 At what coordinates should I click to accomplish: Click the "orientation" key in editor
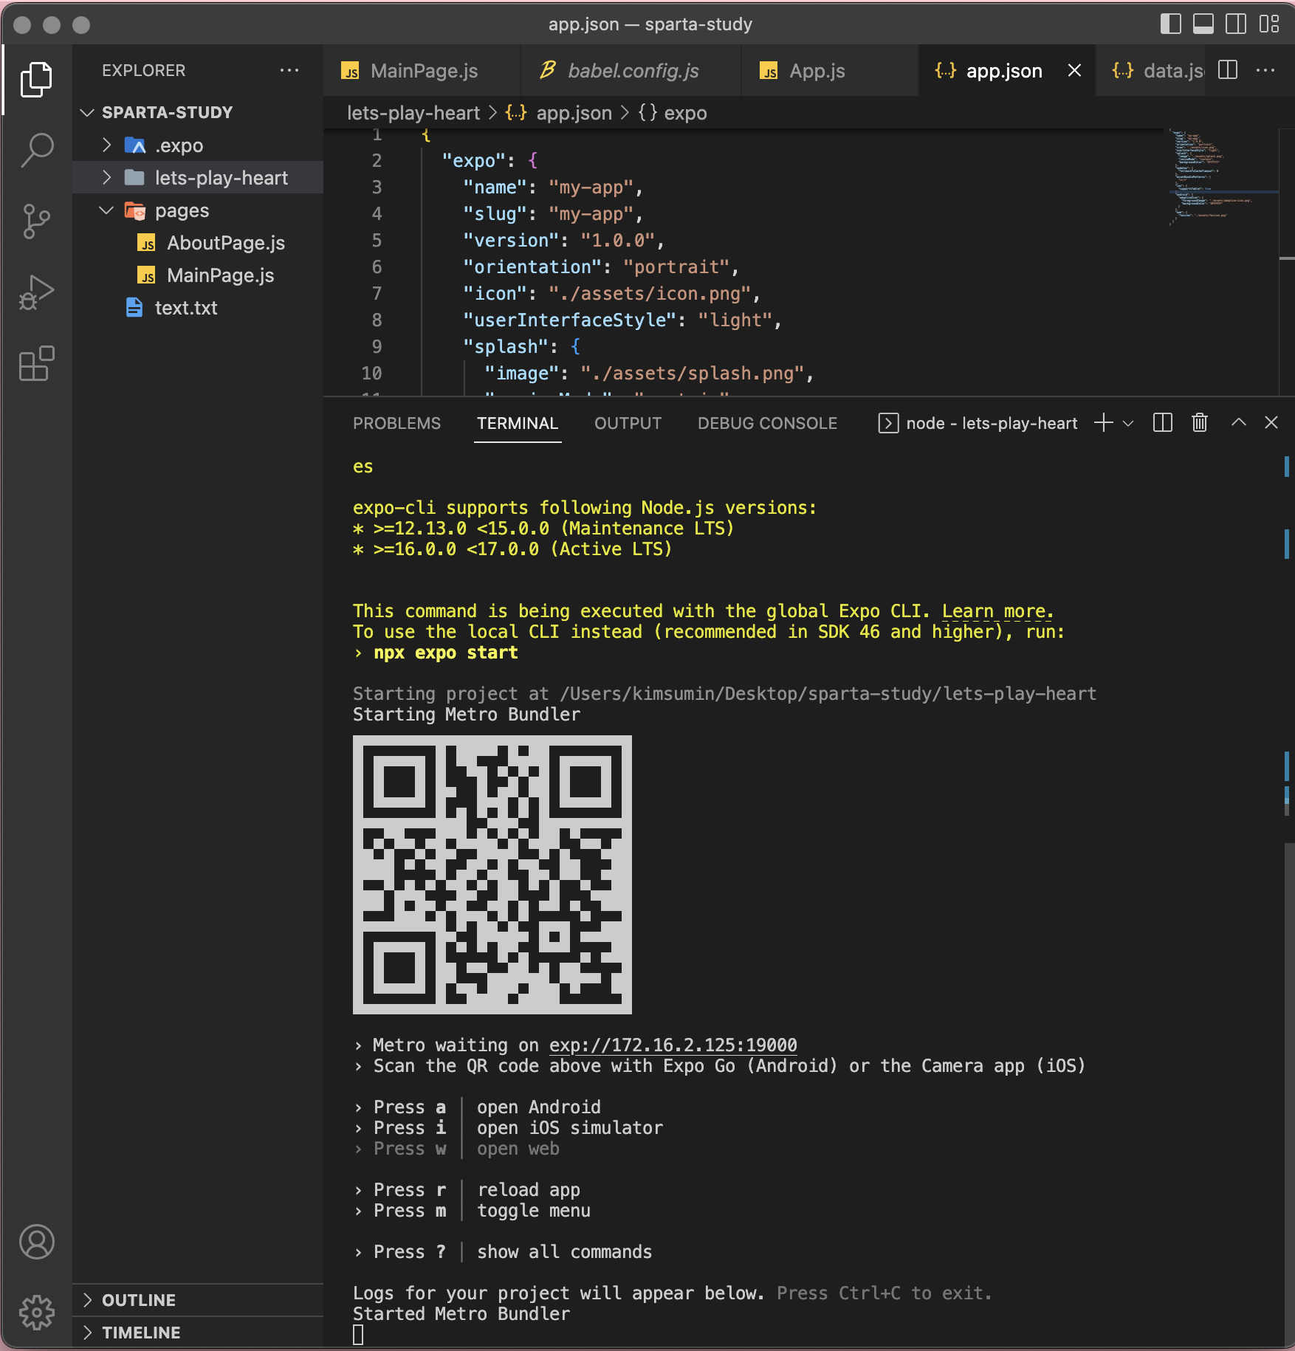click(532, 267)
